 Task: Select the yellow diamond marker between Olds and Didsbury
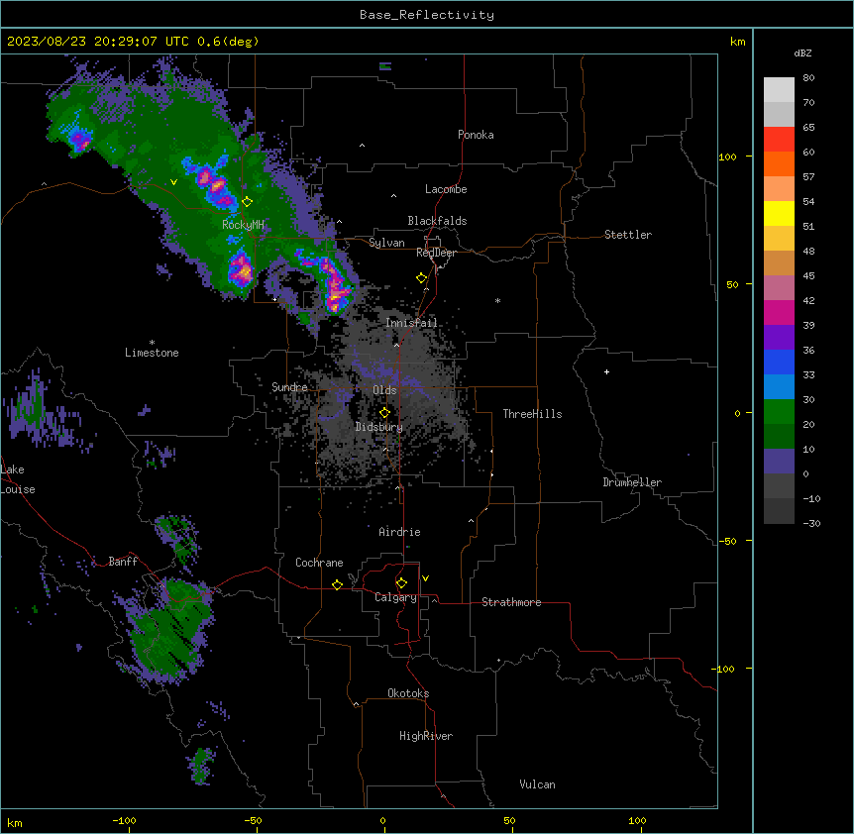384,413
